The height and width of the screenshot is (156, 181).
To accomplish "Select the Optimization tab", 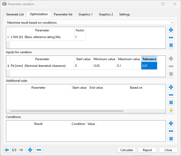I will coord(39,14).
